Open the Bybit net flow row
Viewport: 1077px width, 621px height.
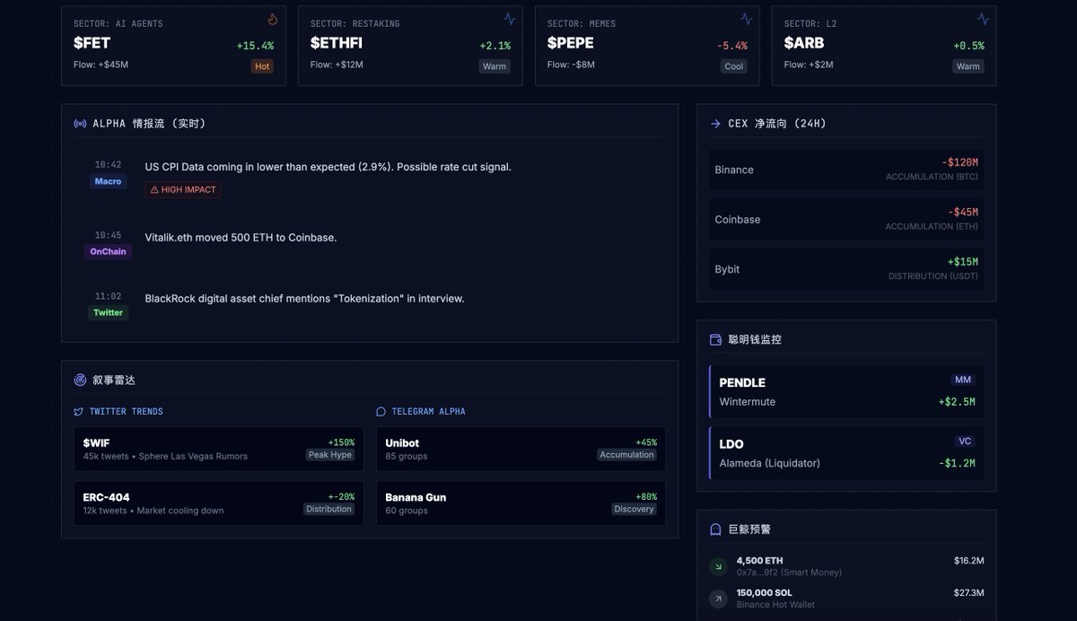[846, 269]
